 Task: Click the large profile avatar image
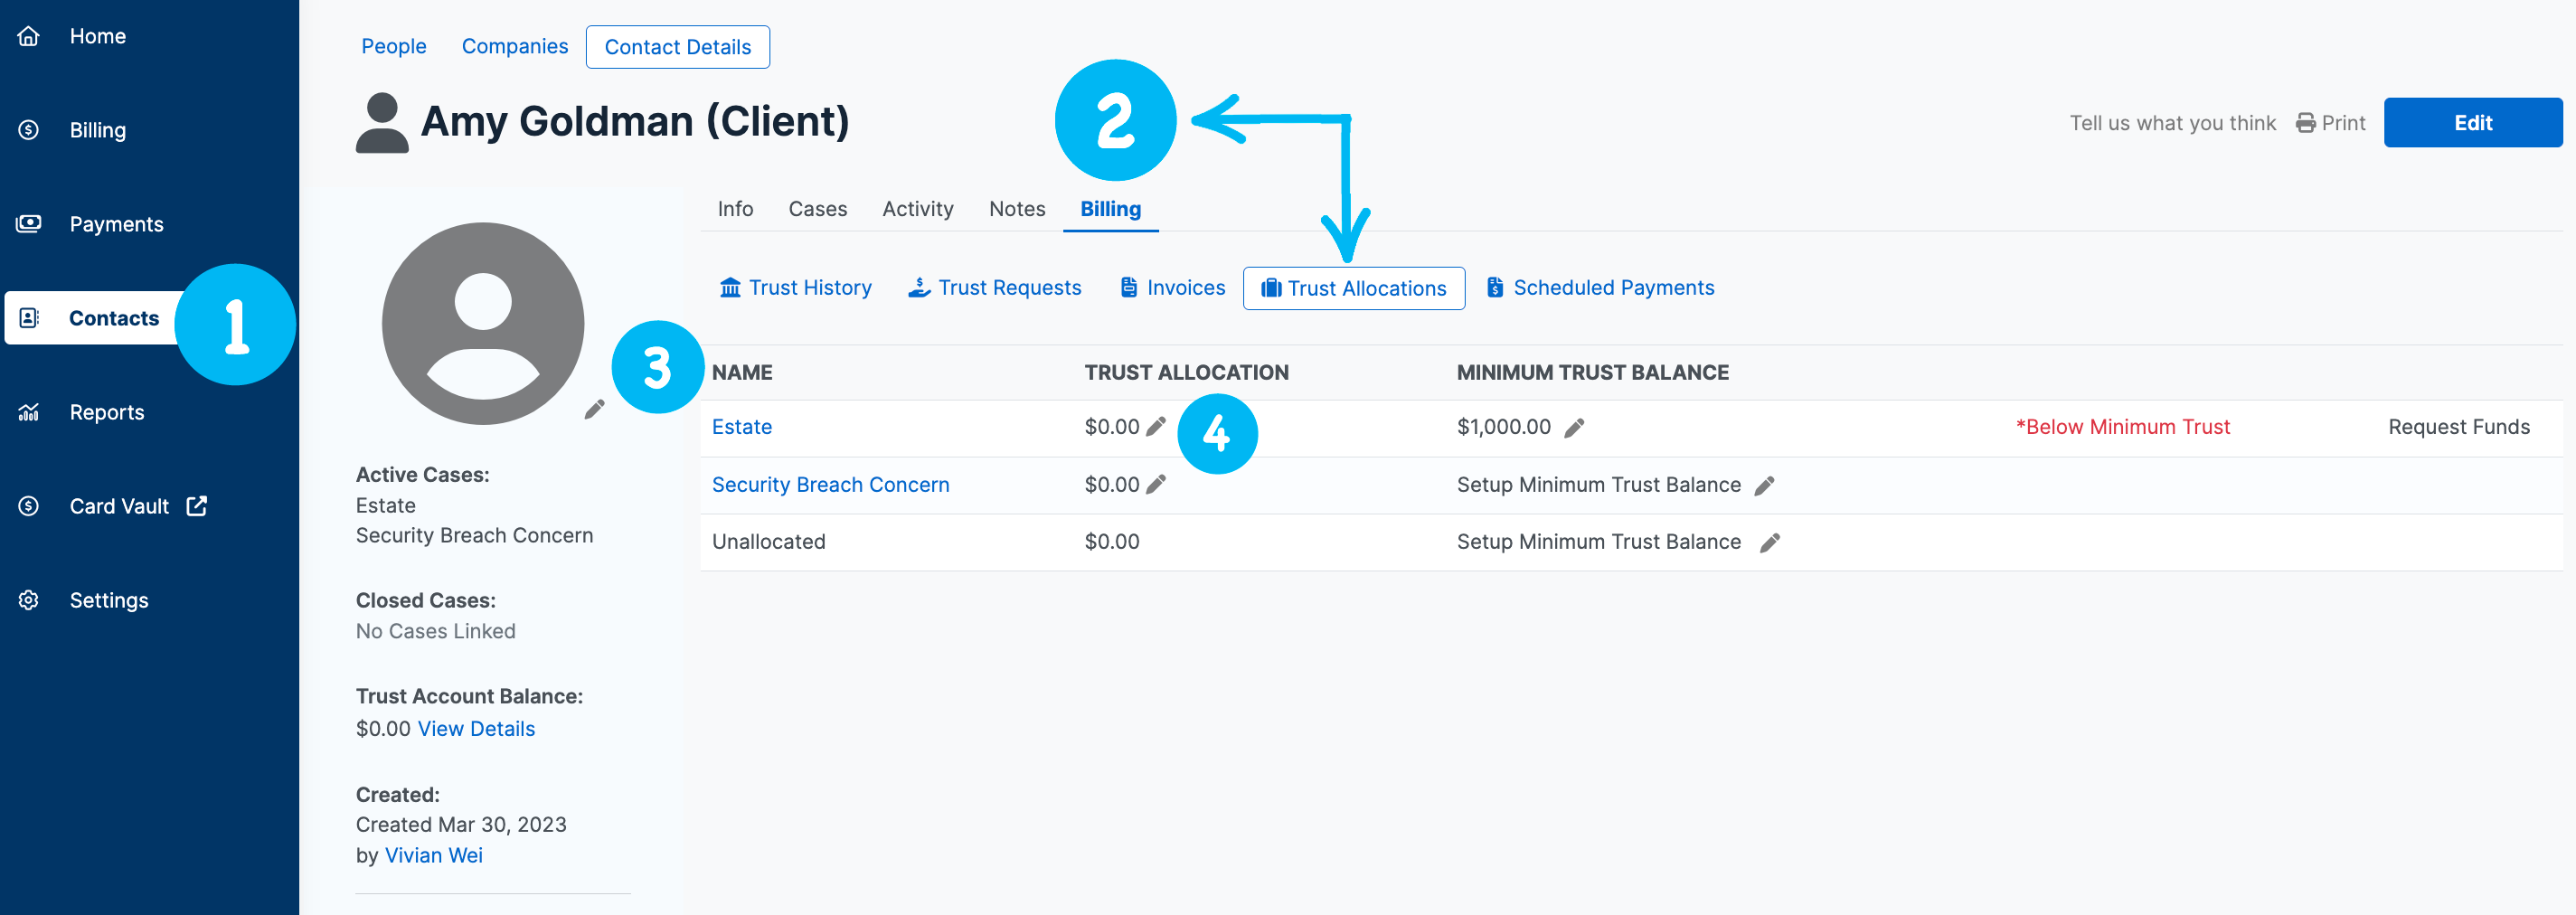coord(483,323)
